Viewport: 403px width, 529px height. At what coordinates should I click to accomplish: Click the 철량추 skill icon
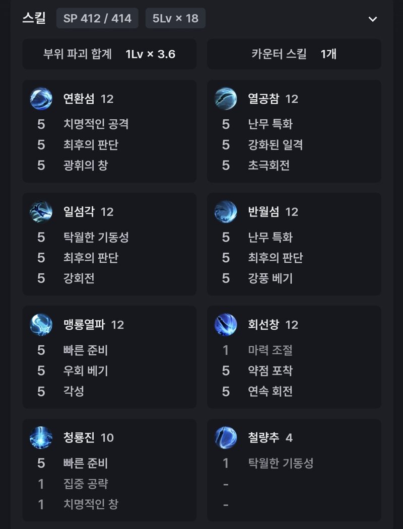226,437
